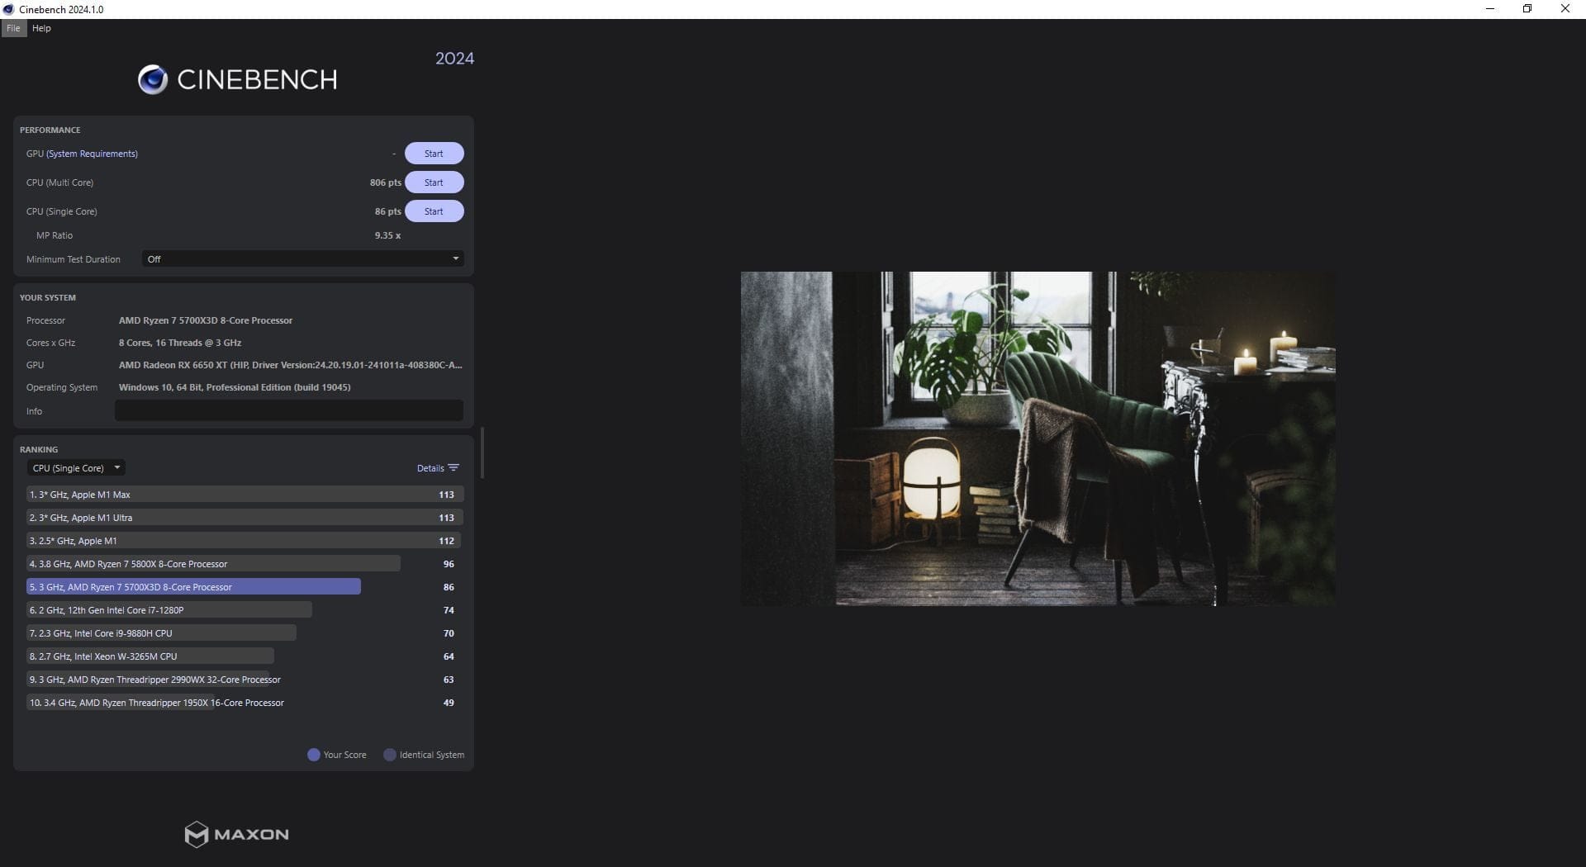
Task: Open the File menu
Action: coord(13,28)
